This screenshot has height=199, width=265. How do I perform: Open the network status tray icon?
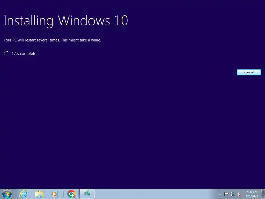click(x=233, y=194)
